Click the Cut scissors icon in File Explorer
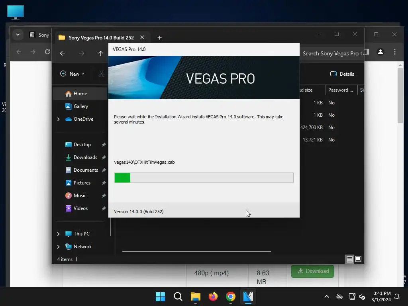Screen dimensions: 408x306 click(x=102, y=74)
